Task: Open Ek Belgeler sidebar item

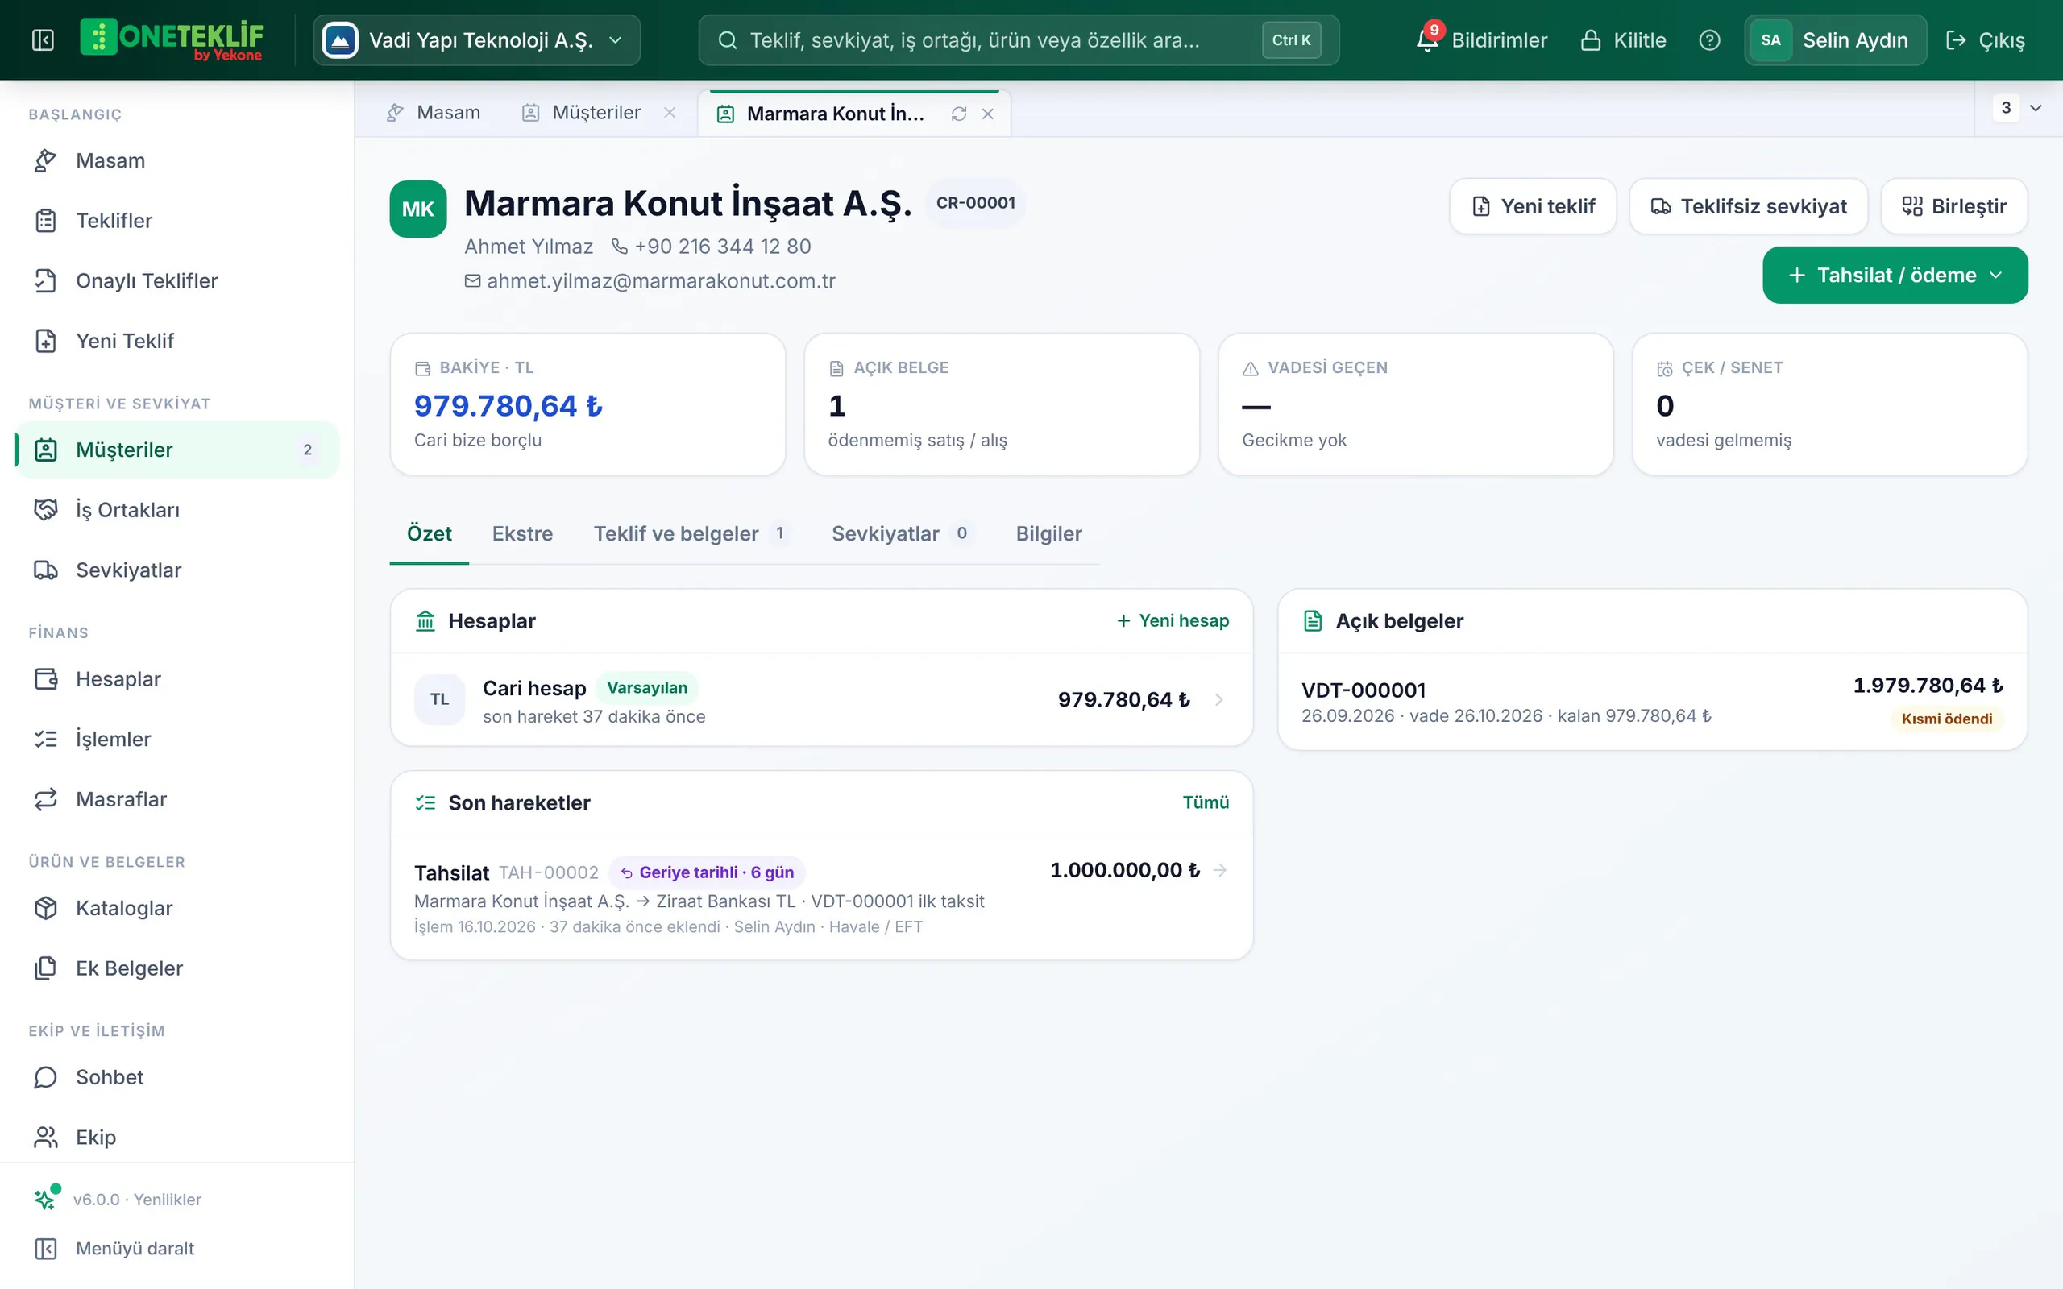Action: pos(177,968)
